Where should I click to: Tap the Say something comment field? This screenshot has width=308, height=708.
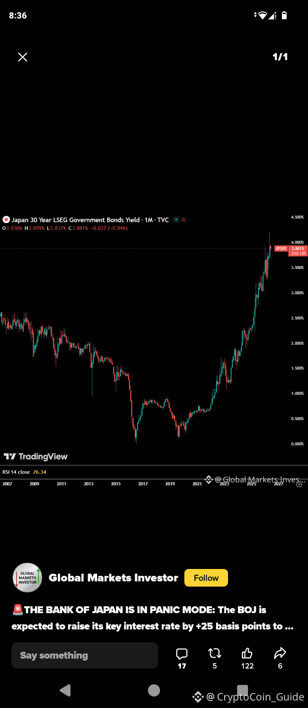(x=85, y=655)
